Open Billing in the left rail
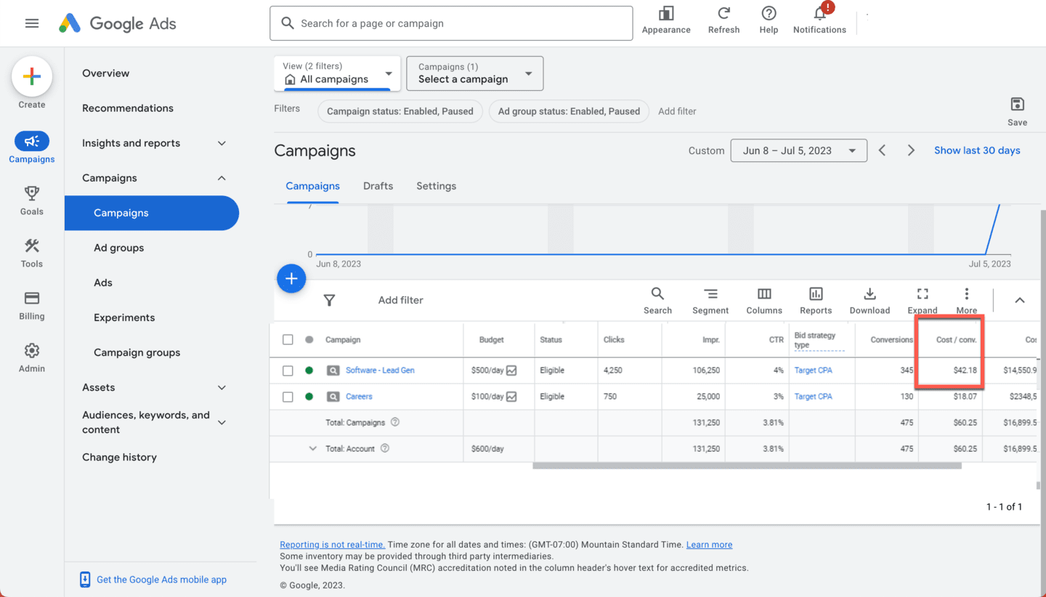The height and width of the screenshot is (597, 1046). (32, 305)
